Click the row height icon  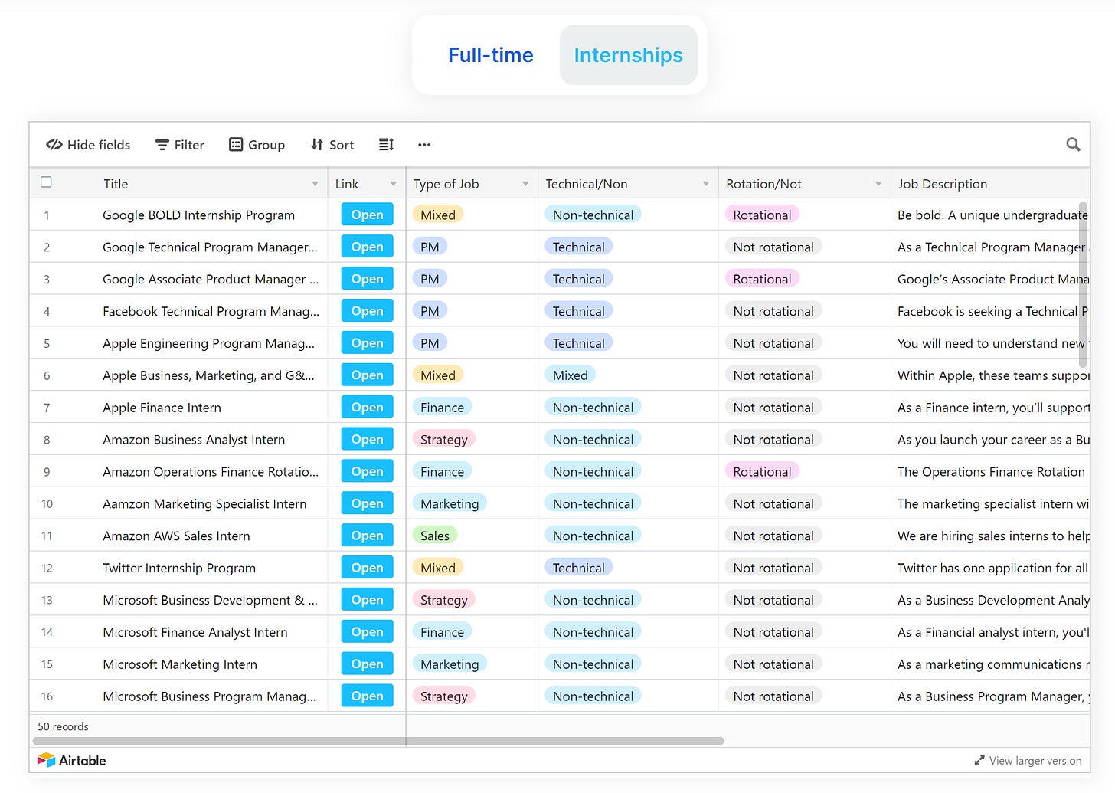click(386, 145)
